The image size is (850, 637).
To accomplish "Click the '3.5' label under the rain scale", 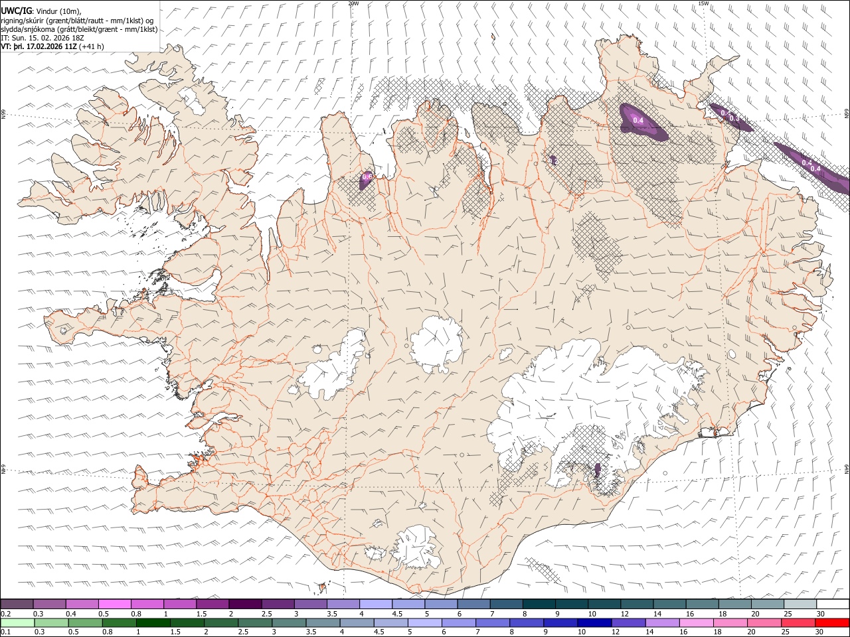I will (x=311, y=632).
